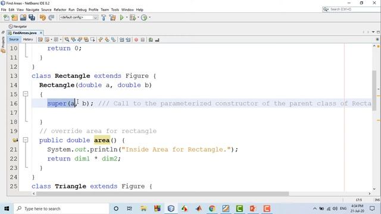
Task: Open File Explorer from taskbar
Action: pyautogui.click(x=143, y=209)
